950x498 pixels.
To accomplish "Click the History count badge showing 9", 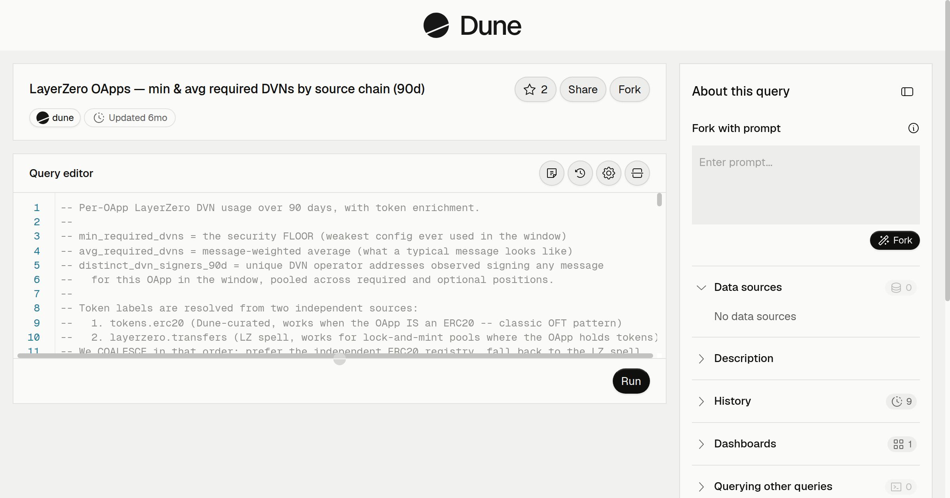I will (902, 401).
